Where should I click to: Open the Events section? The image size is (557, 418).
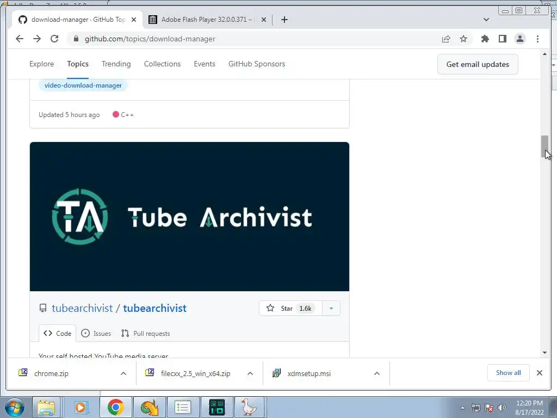coord(205,64)
